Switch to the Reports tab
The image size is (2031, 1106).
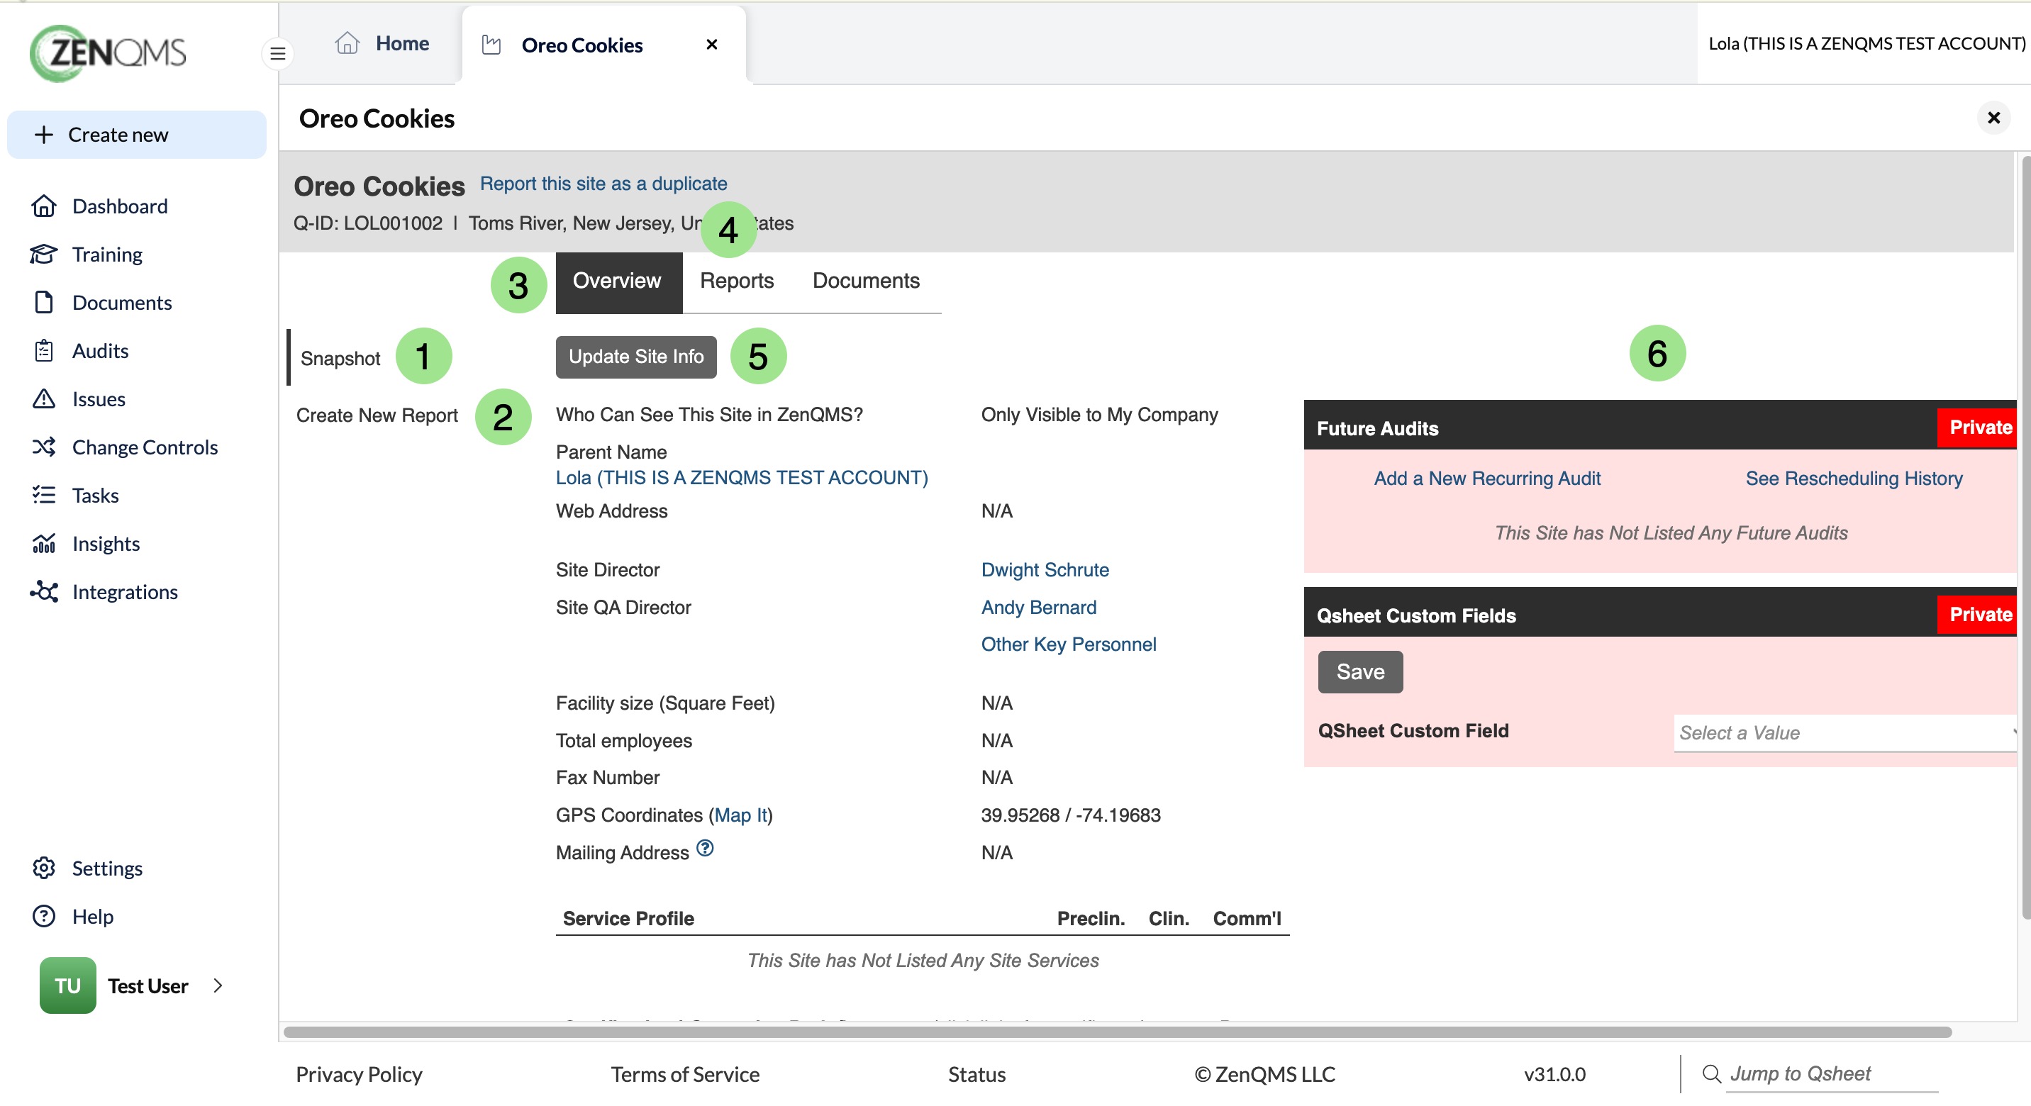point(736,281)
